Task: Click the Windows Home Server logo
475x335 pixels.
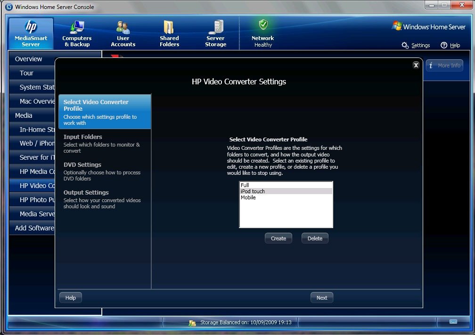Action: coord(428,26)
